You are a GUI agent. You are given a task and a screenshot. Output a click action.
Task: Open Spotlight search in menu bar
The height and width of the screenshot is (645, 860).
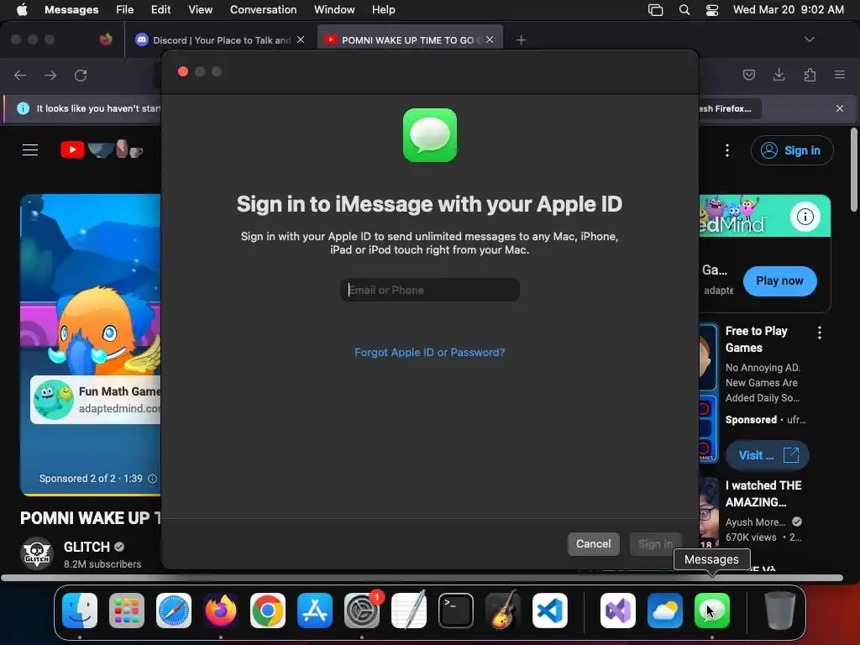(684, 10)
